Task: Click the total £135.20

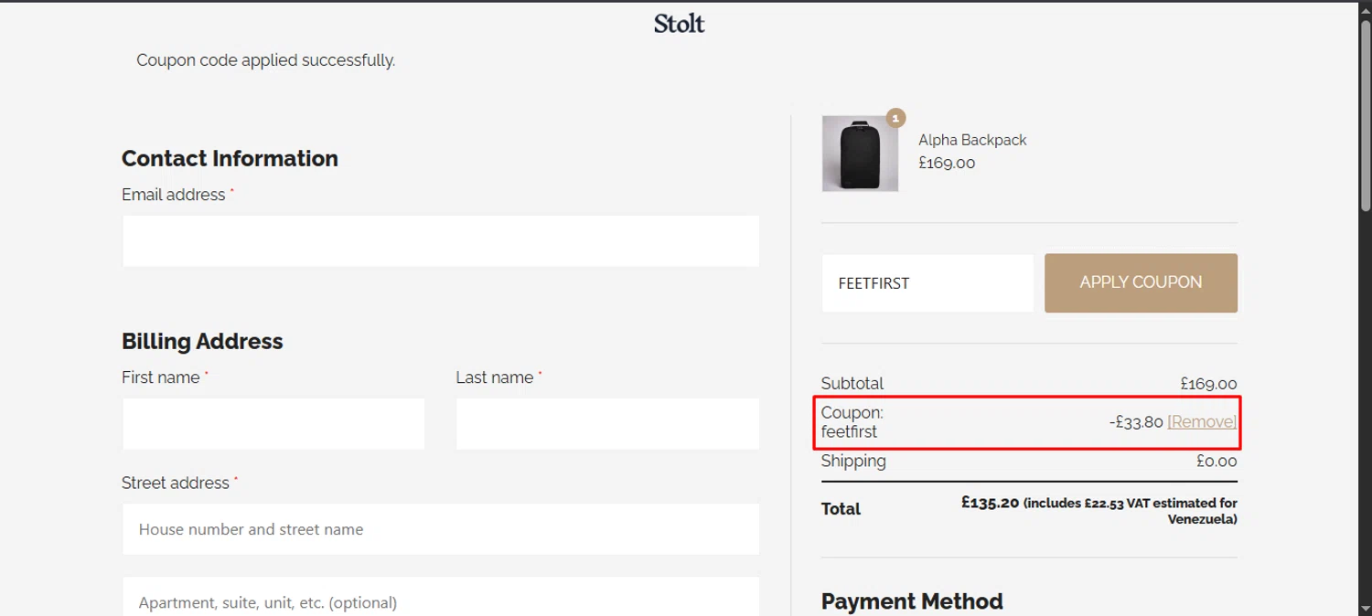Action: pyautogui.click(x=990, y=502)
